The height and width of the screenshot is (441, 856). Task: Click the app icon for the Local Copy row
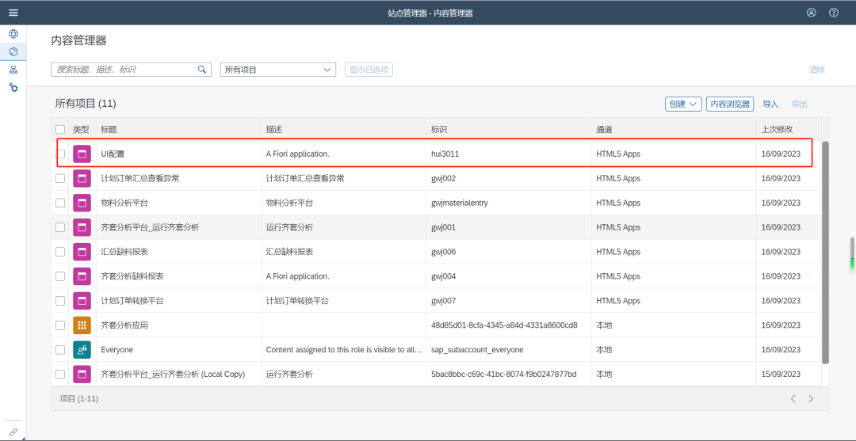(x=82, y=374)
